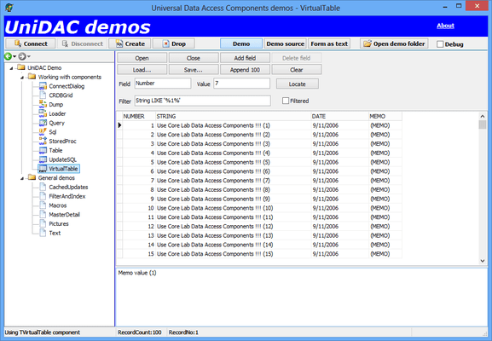Open the Dump demo icon
This screenshot has height=341, width=492.
[x=43, y=104]
